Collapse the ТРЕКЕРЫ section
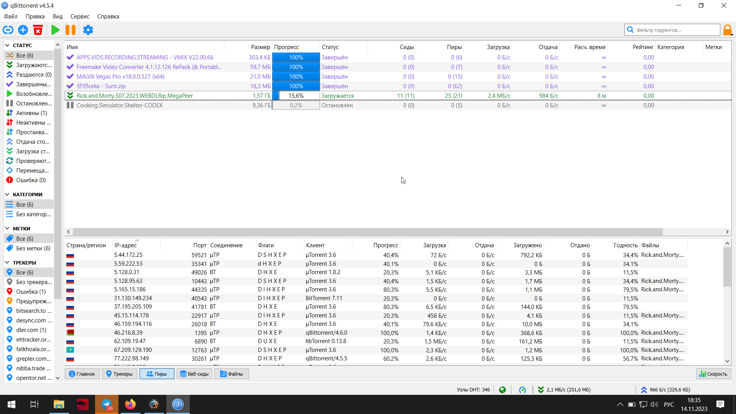This screenshot has width=736, height=414. [x=7, y=263]
